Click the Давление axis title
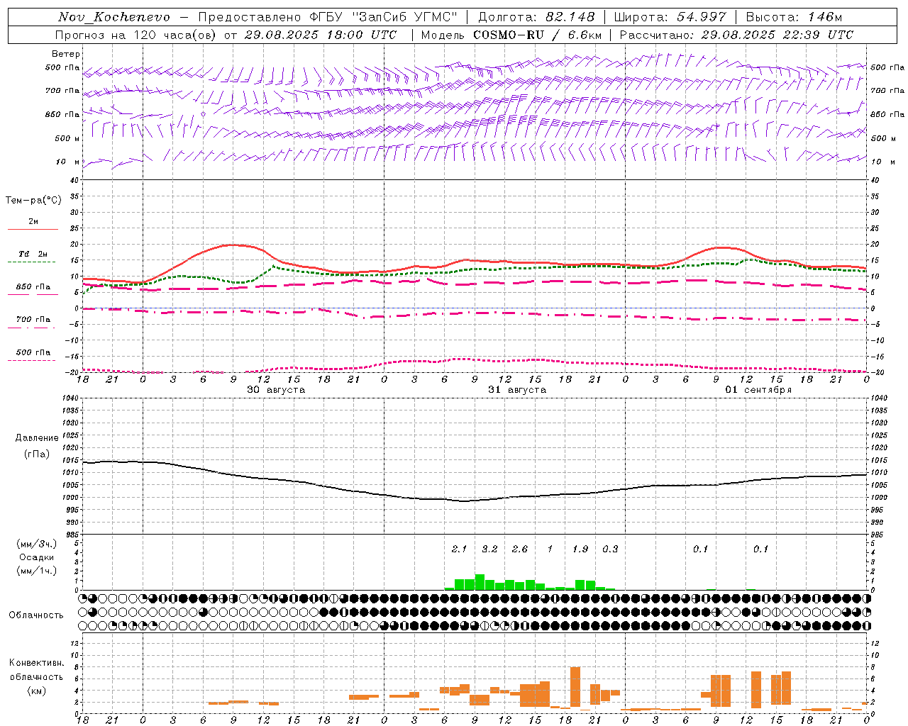908x726 pixels. point(37,438)
